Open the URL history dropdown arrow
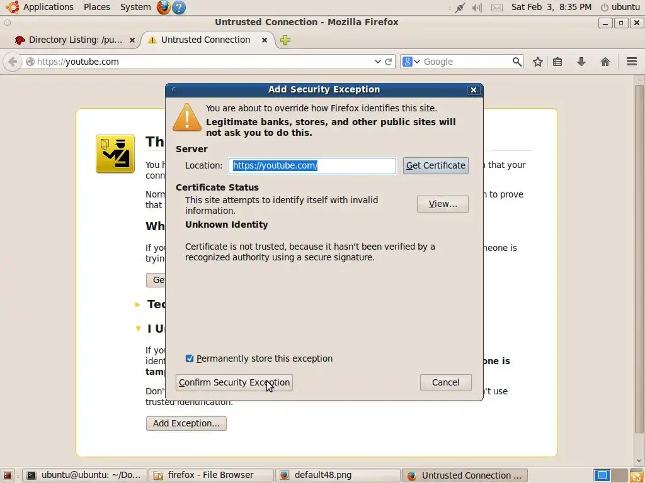This screenshot has height=483, width=645. click(378, 62)
